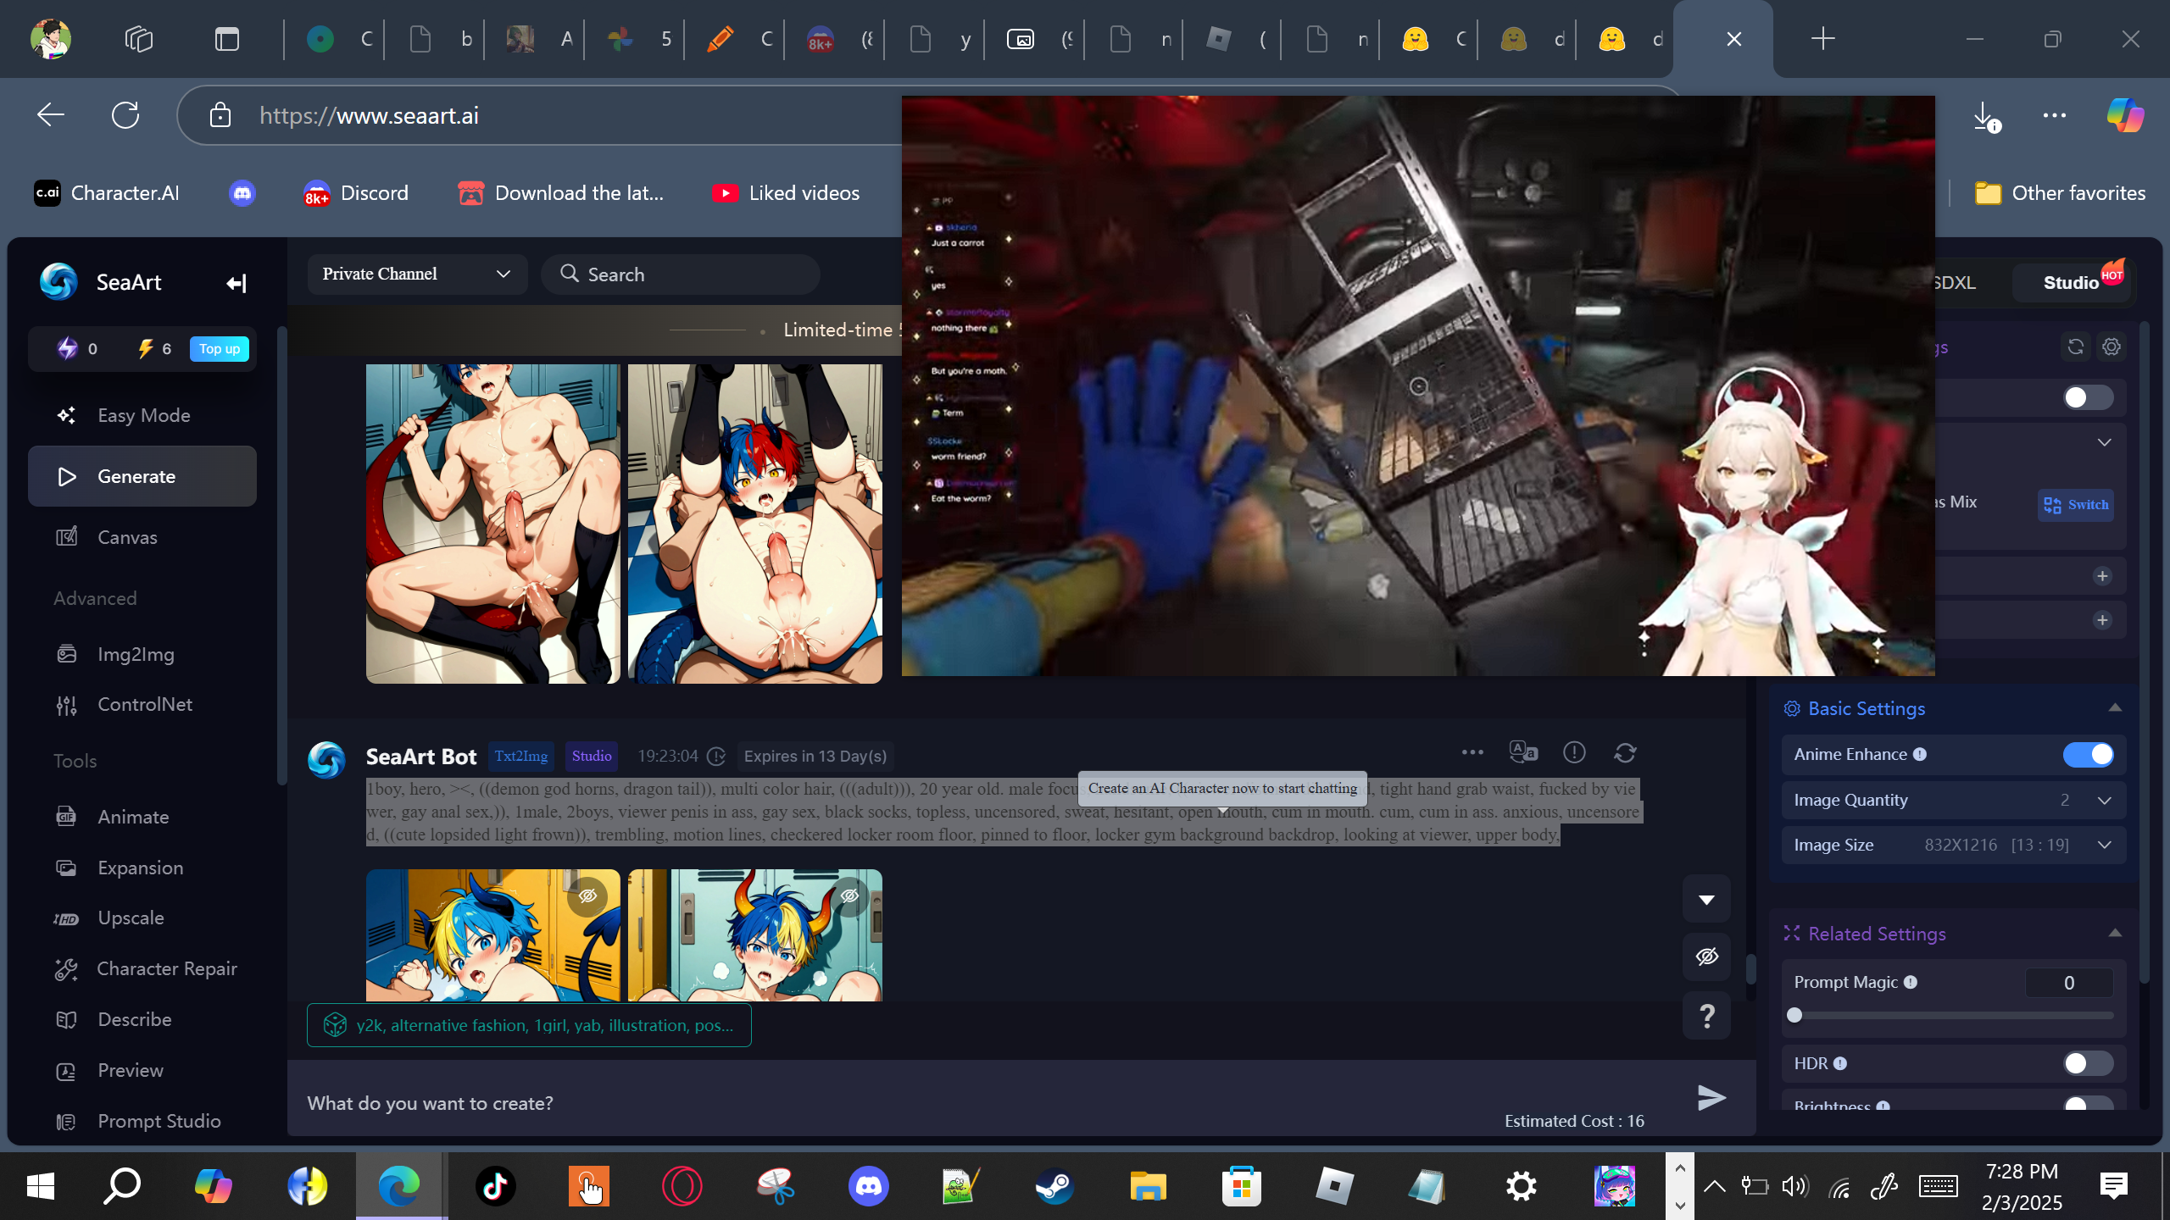Open more options for the SeaArt Bot message
This screenshot has width=2170, height=1220.
(1472, 752)
